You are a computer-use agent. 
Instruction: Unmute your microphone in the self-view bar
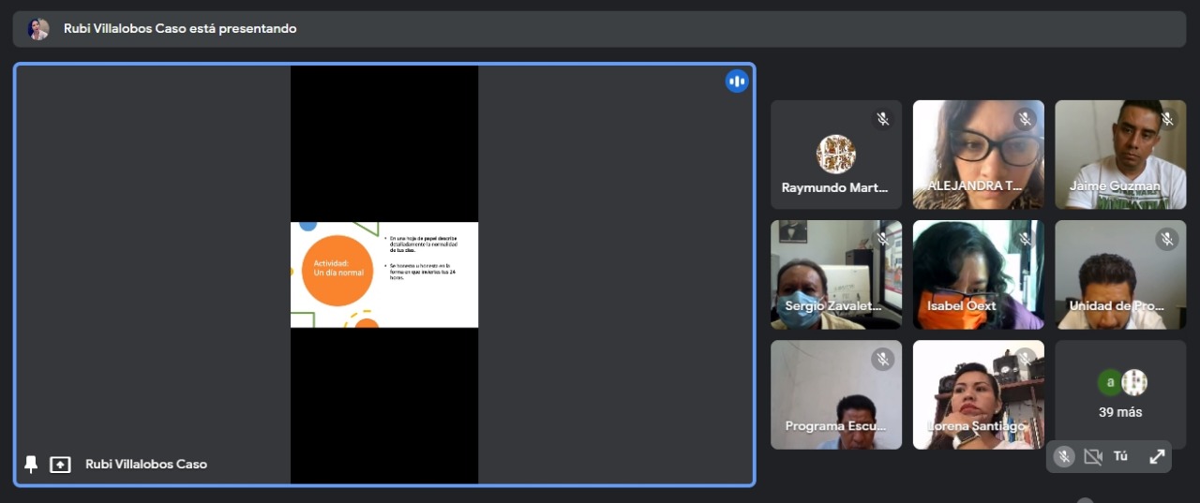1064,456
